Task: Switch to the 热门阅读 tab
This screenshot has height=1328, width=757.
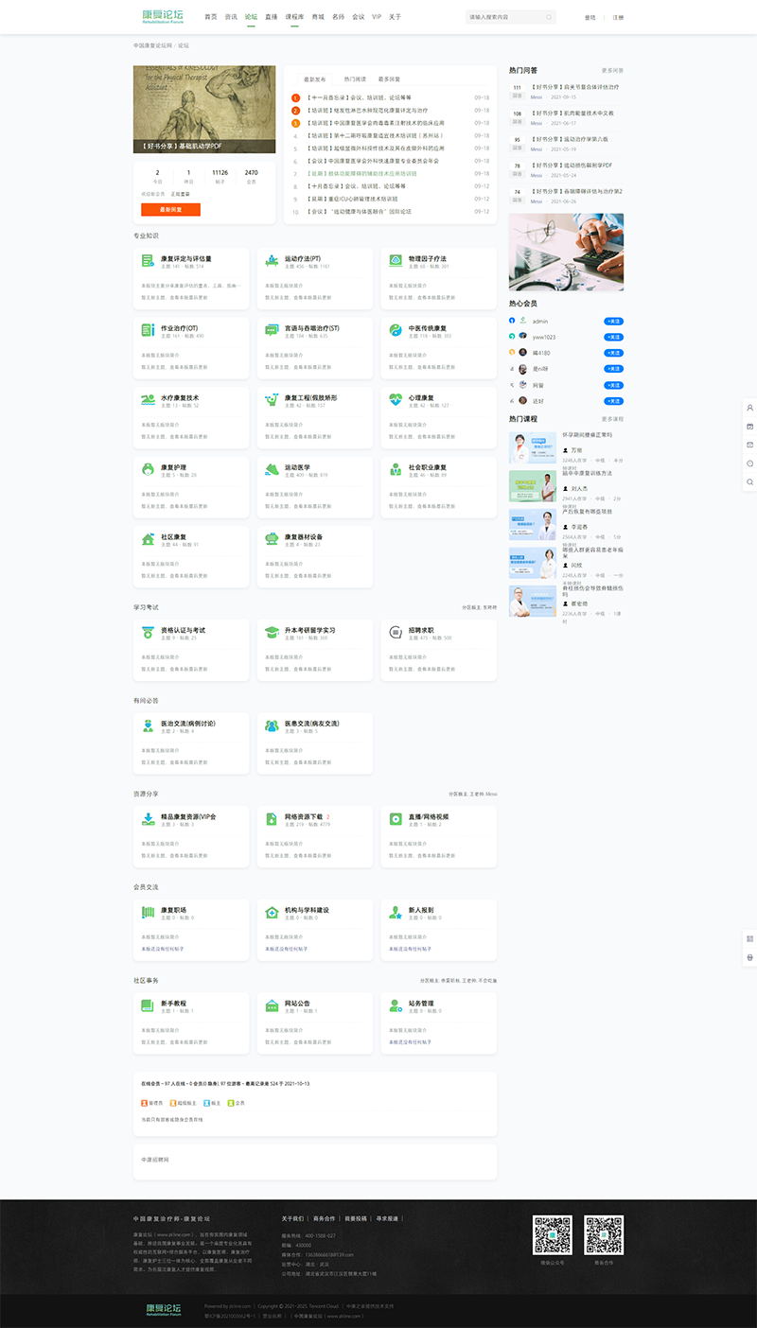Action: pos(355,79)
